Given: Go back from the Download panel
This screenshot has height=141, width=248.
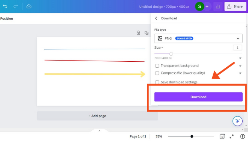Looking at the screenshot, I should pos(156,18).
